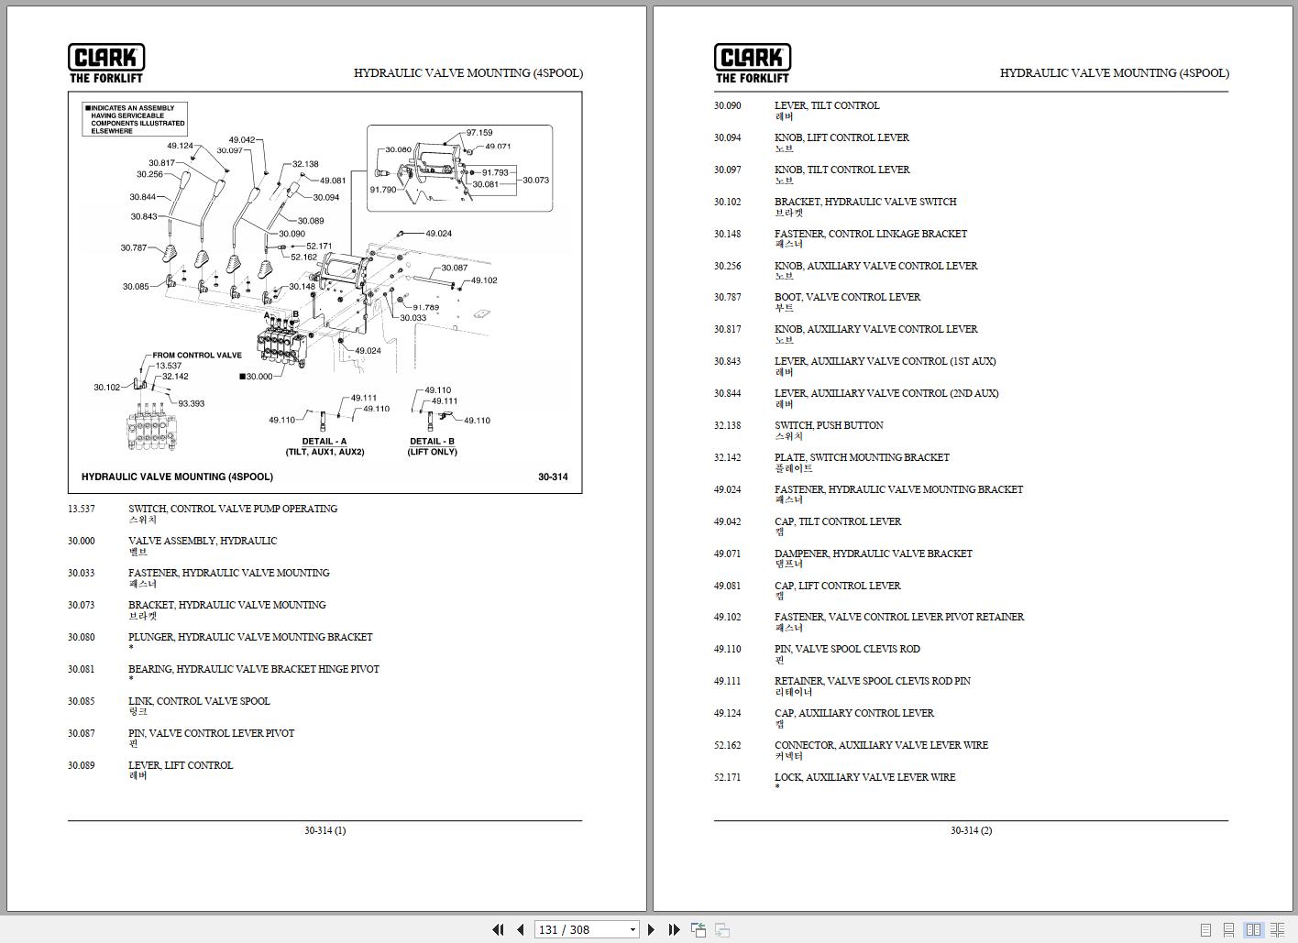Click 'PLUNGER, HYDRAULIC VALVE MOUNTING BRACKET' entry
Screen dimensions: 1298x943
pos(250,637)
